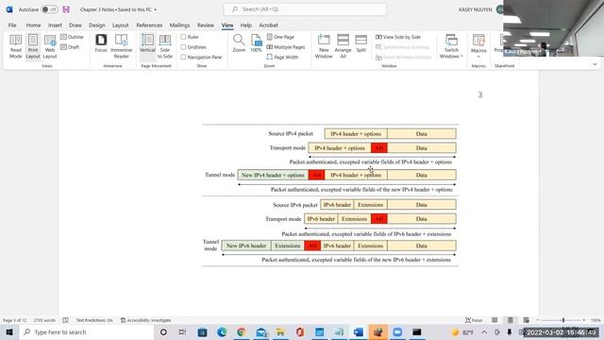Choose One Page zoom
604x340 pixels.
click(280, 37)
